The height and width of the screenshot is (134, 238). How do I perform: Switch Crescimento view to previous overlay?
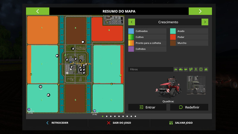pos(132,22)
